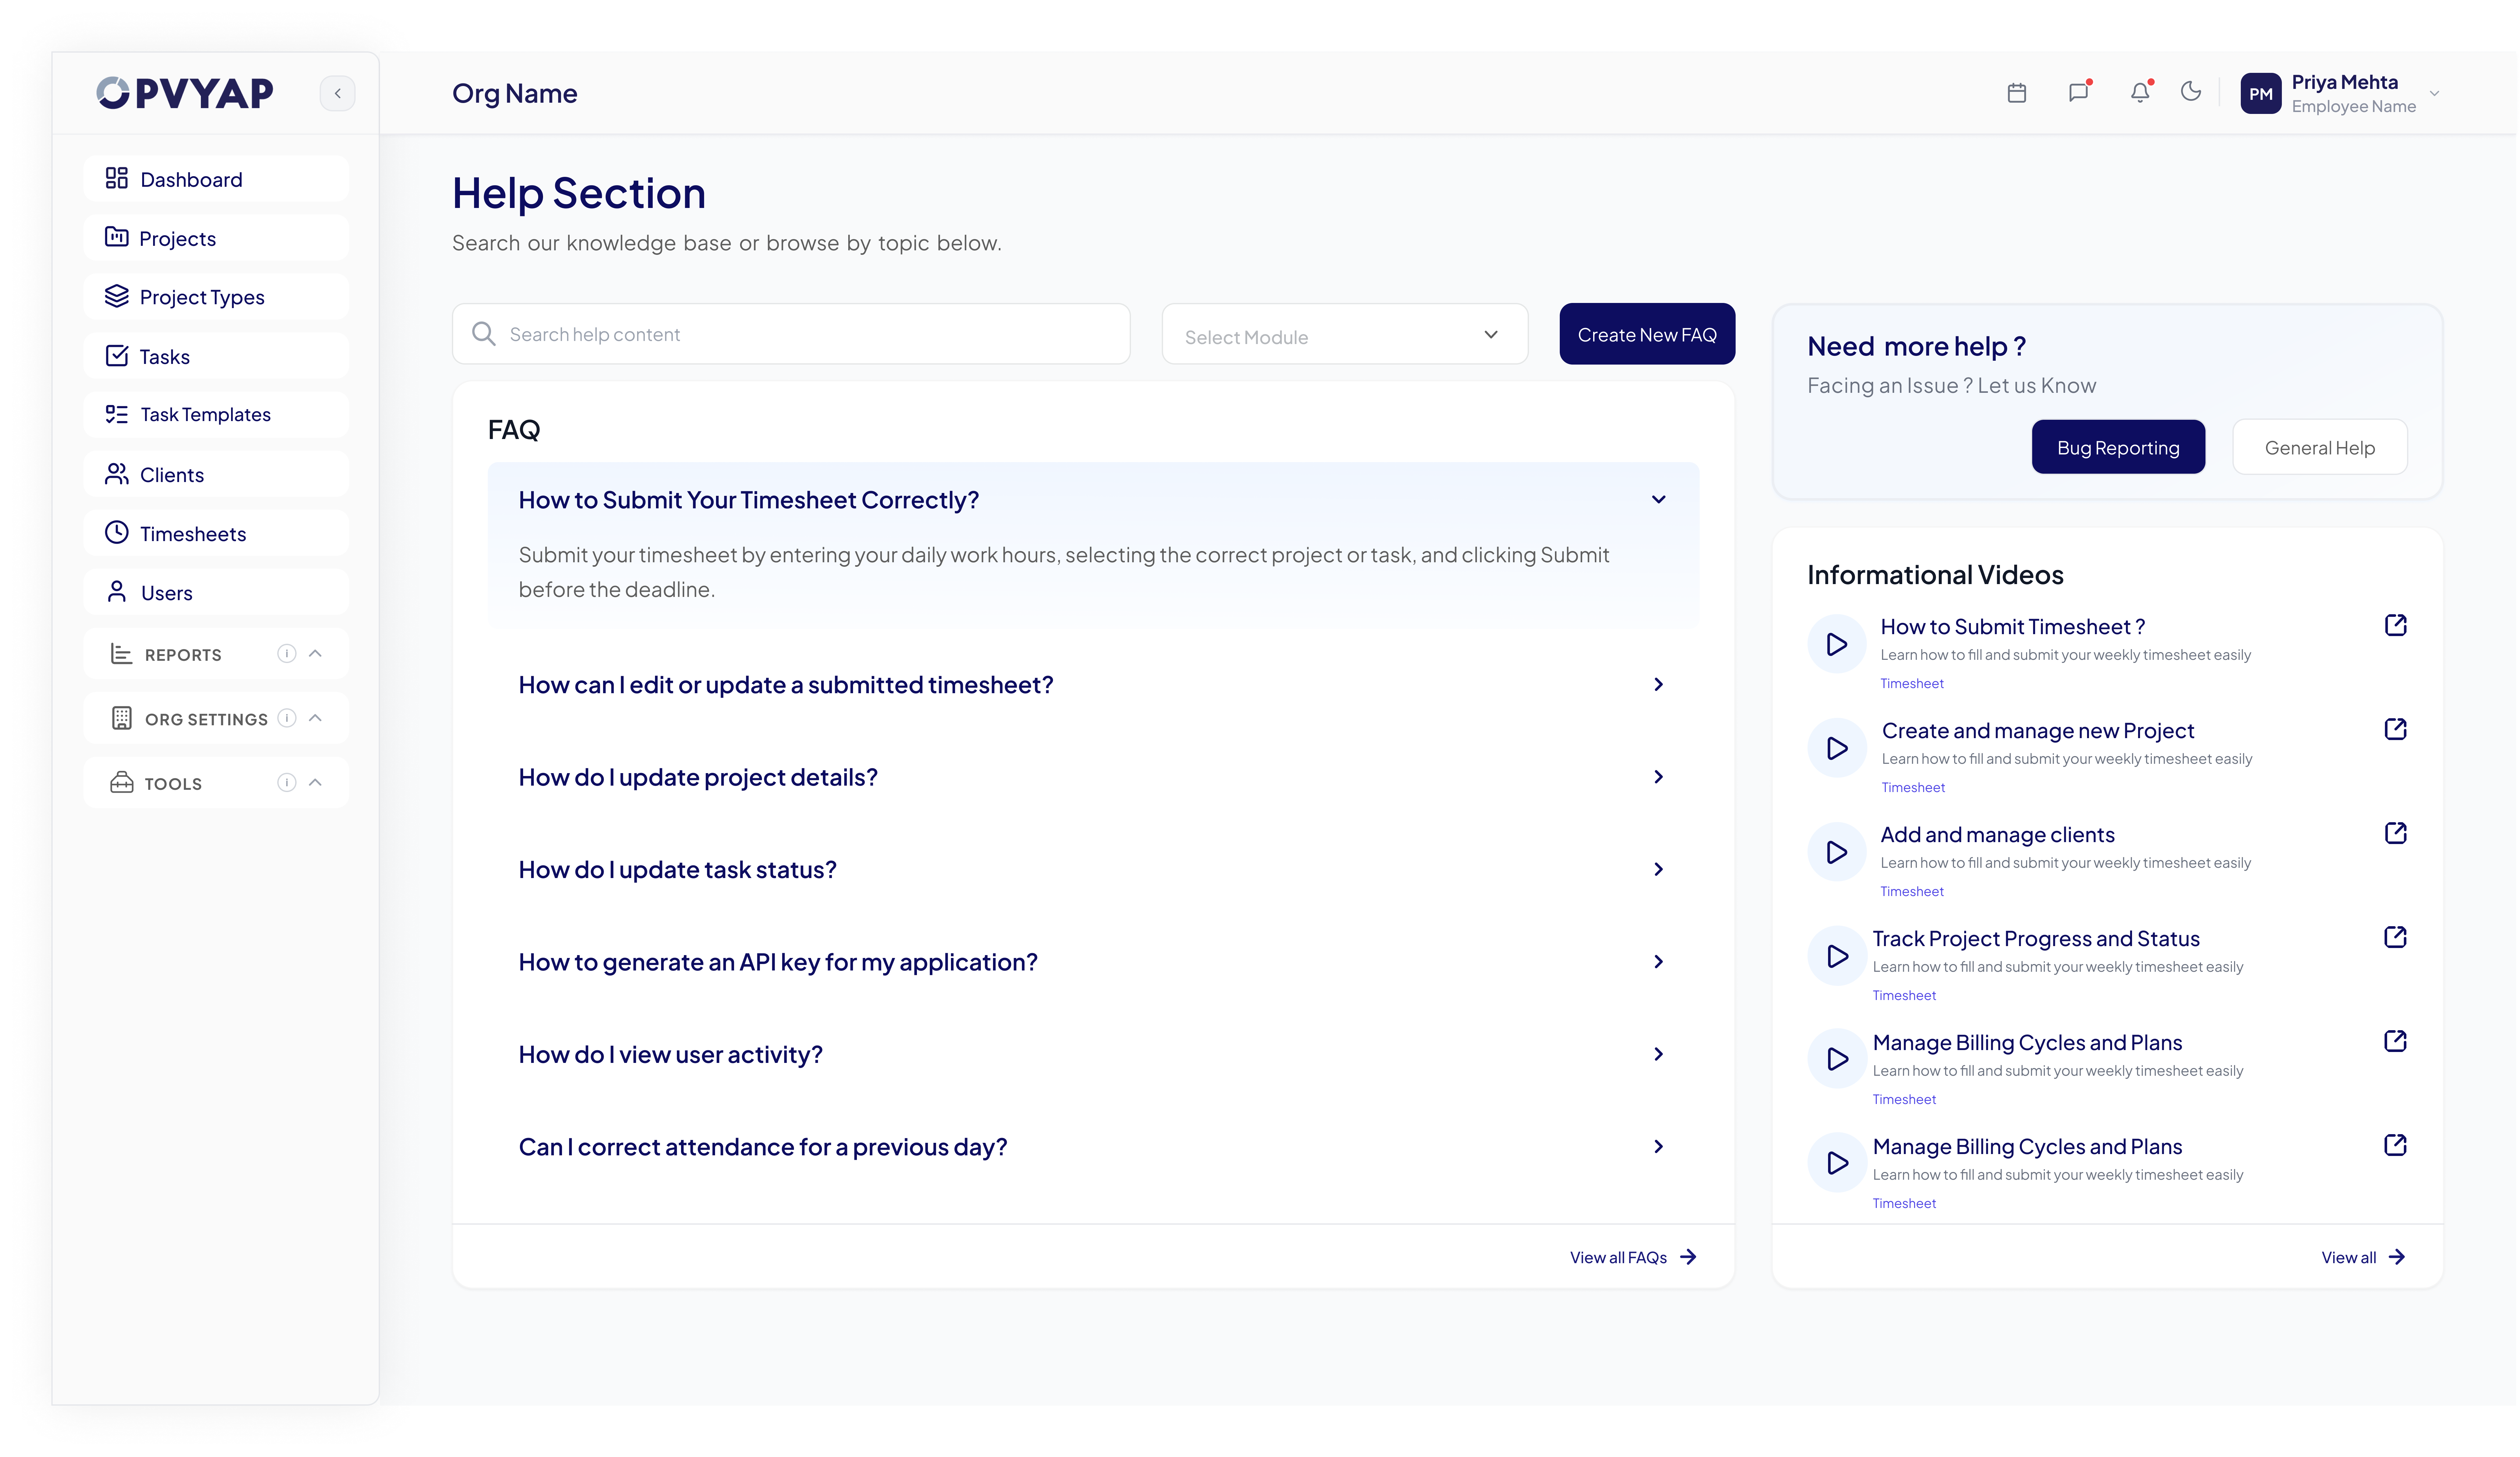Open Task Templates in the sidebar
Viewport: 2520px width, 1457px height.
coord(216,415)
